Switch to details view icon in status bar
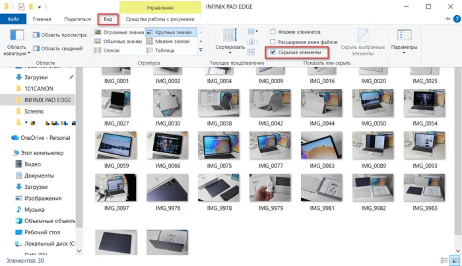Screen dimensions: 462x266 coord(444,261)
